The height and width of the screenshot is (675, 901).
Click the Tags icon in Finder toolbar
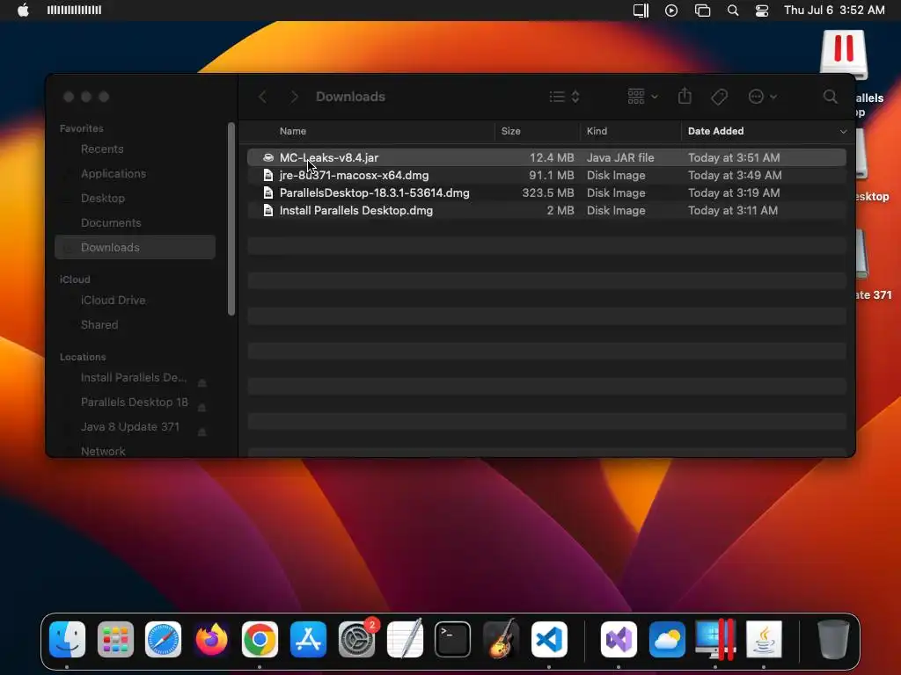720,97
